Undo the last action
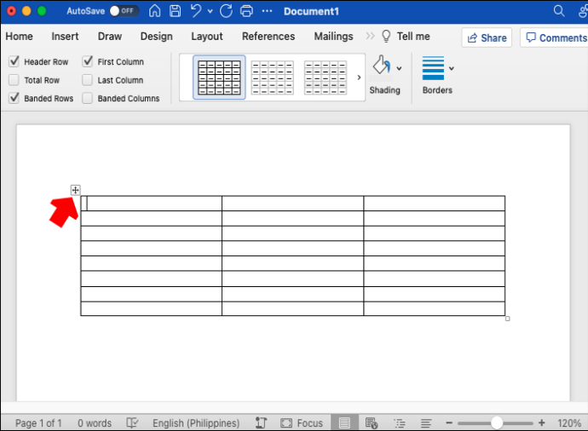The width and height of the screenshot is (588, 431). (x=196, y=11)
